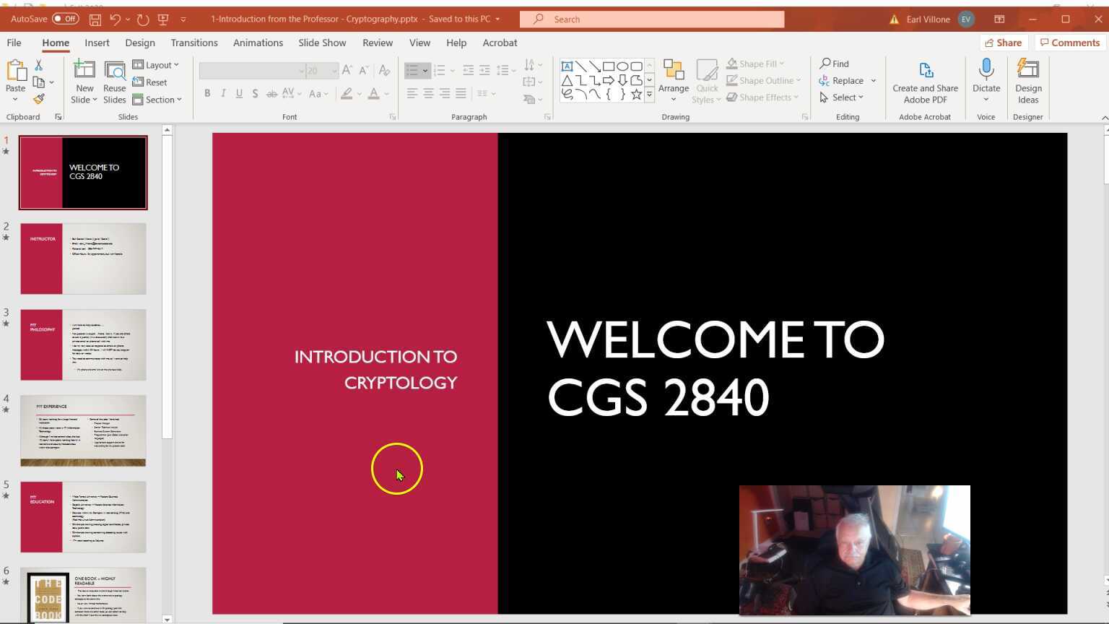1109x624 pixels.
Task: Switch to the Transitions ribbon tab
Action: 193,43
